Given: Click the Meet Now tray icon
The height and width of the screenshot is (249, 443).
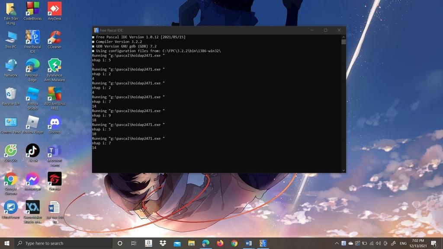Looking at the screenshot, I should [x=385, y=243].
